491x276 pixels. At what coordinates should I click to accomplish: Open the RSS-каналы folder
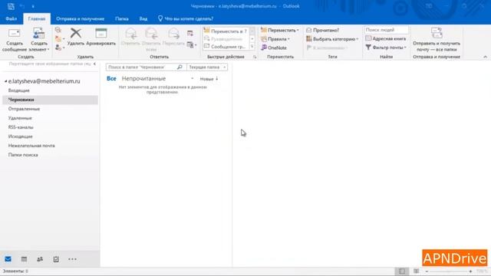coord(21,127)
